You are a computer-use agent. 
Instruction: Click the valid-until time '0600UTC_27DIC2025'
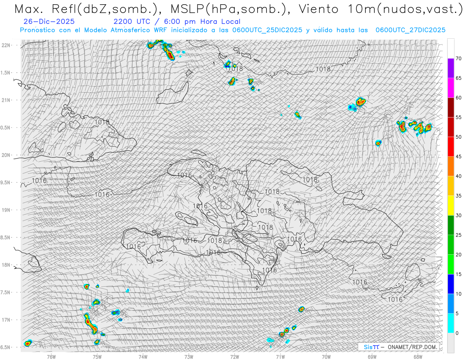(x=410, y=30)
